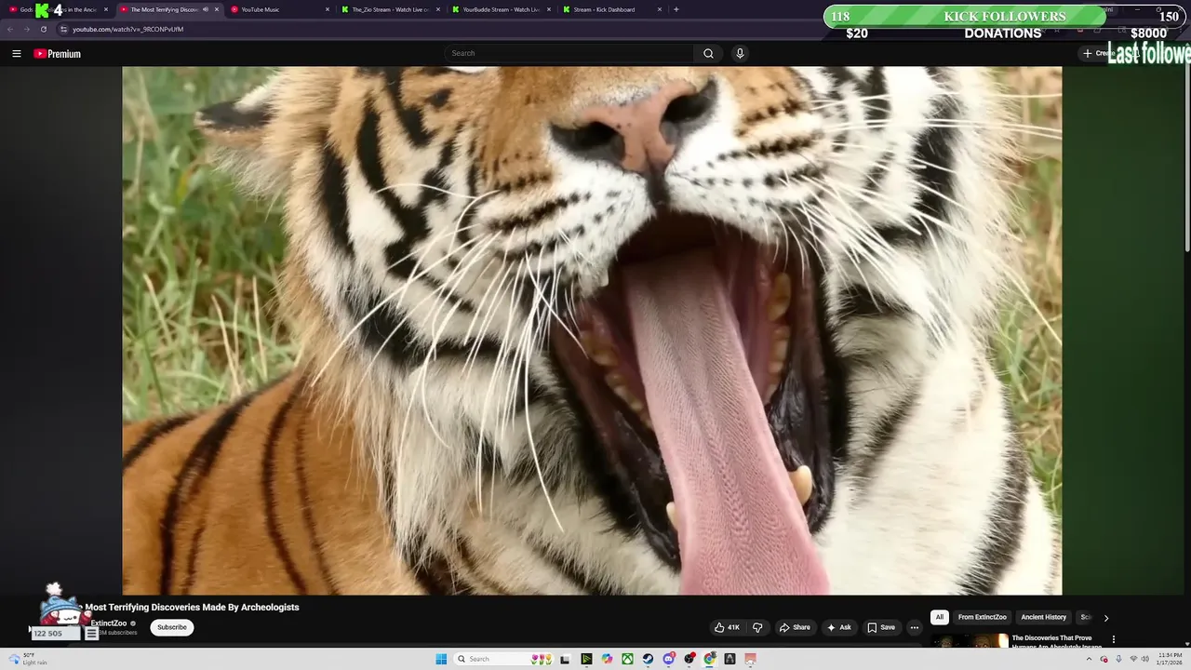Image resolution: width=1191 pixels, height=670 pixels.
Task: Subscribe to ExtinctZoo channel
Action: tap(172, 627)
